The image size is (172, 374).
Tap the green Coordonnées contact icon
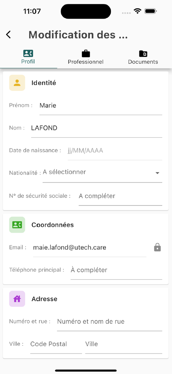[x=17, y=225]
